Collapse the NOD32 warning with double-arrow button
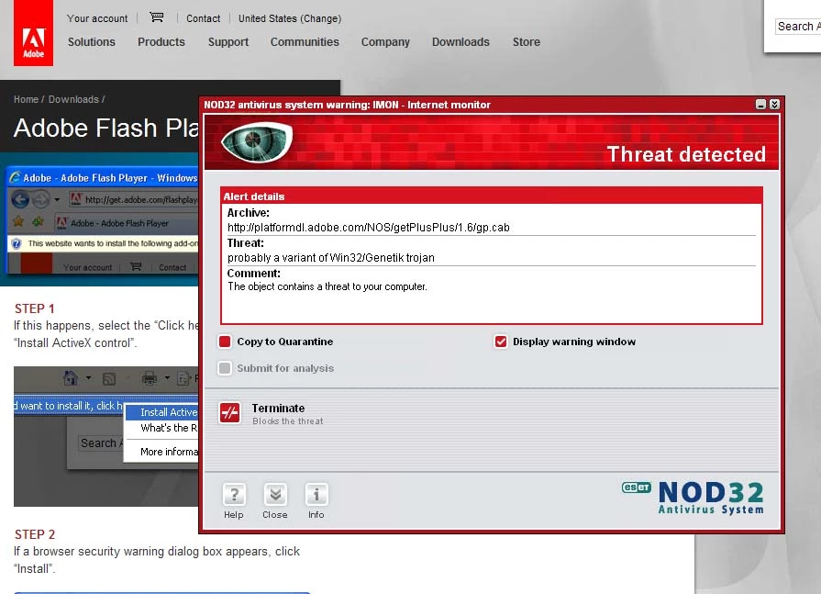 774,105
